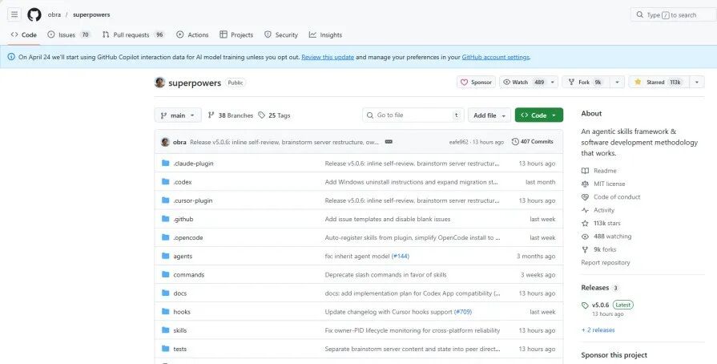Click obra avatar in latest commit row

tap(165, 142)
